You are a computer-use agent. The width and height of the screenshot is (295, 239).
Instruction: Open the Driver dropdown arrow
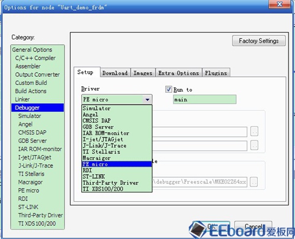pyautogui.click(x=147, y=100)
